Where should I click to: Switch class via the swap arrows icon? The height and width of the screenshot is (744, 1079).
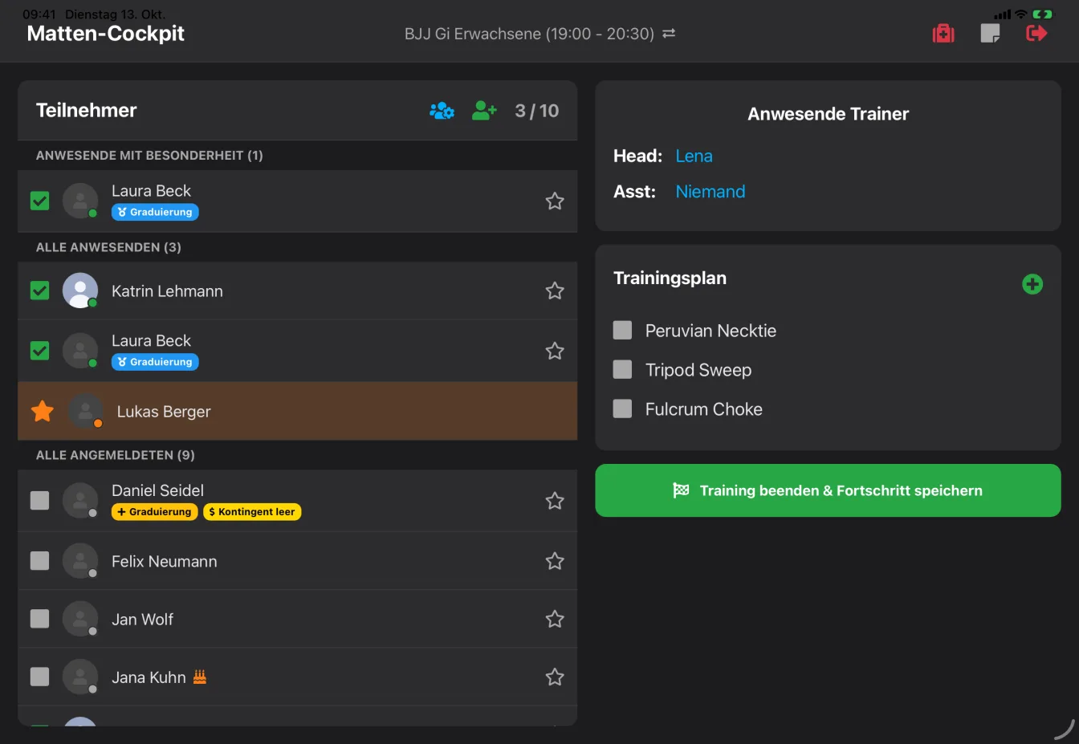[669, 34]
